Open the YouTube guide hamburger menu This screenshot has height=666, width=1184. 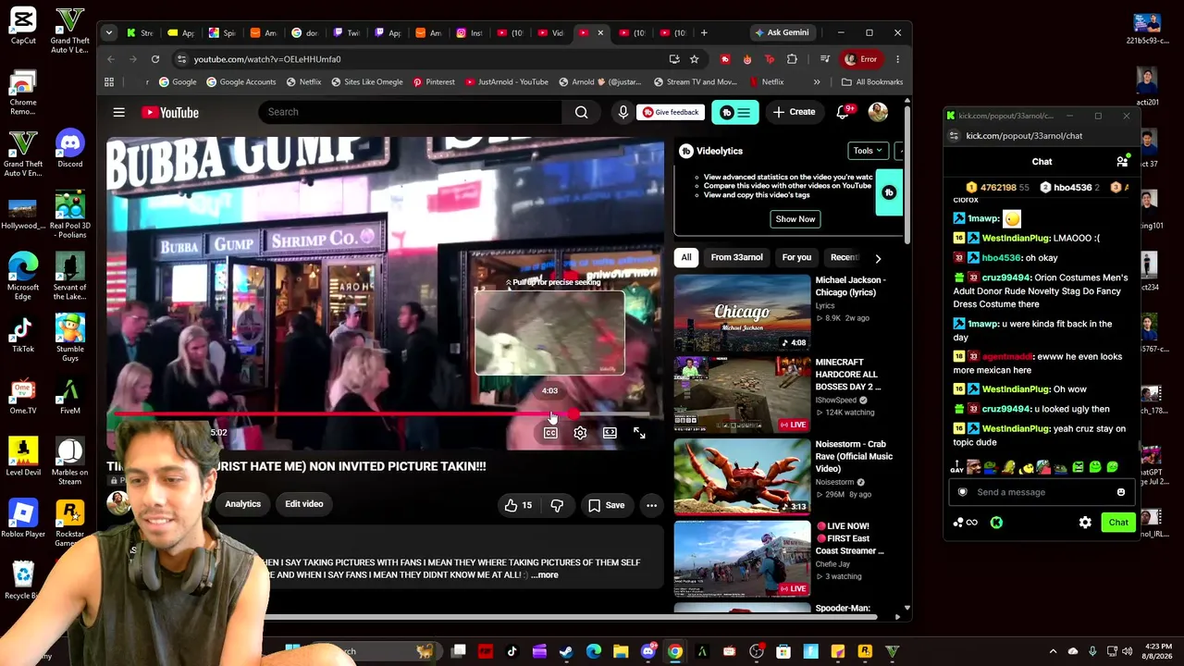click(x=118, y=112)
